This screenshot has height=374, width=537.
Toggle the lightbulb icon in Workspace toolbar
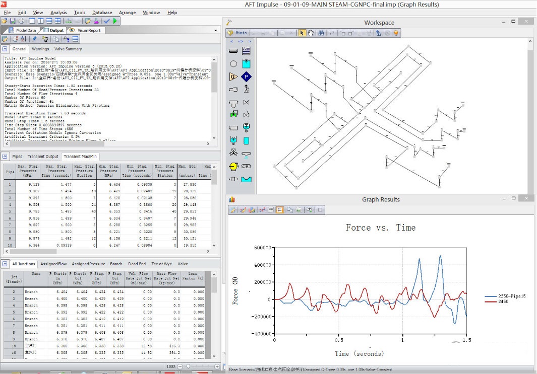tap(396, 33)
